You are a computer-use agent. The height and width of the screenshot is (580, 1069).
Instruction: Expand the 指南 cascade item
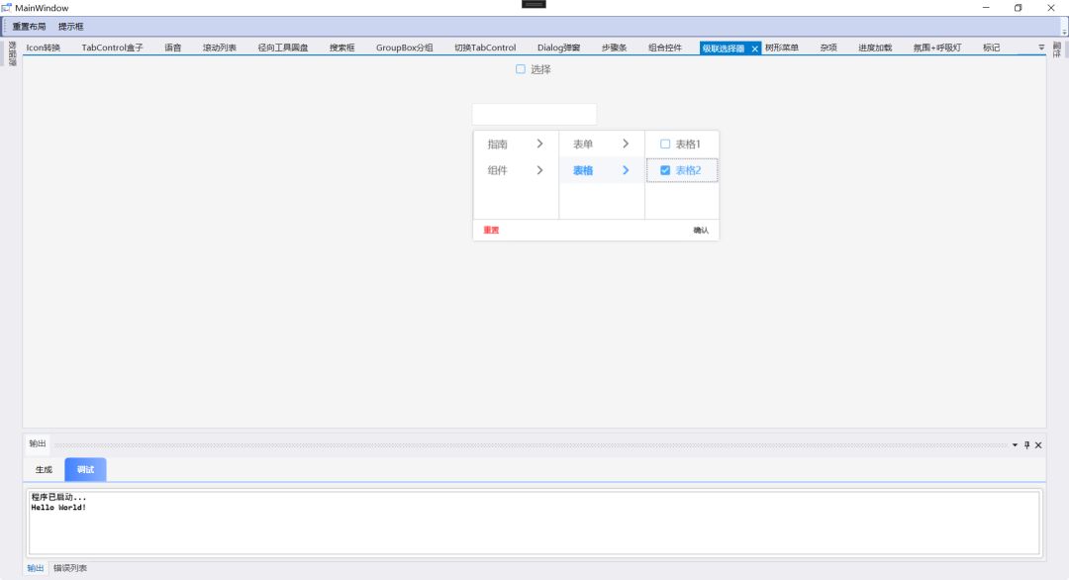coord(516,144)
